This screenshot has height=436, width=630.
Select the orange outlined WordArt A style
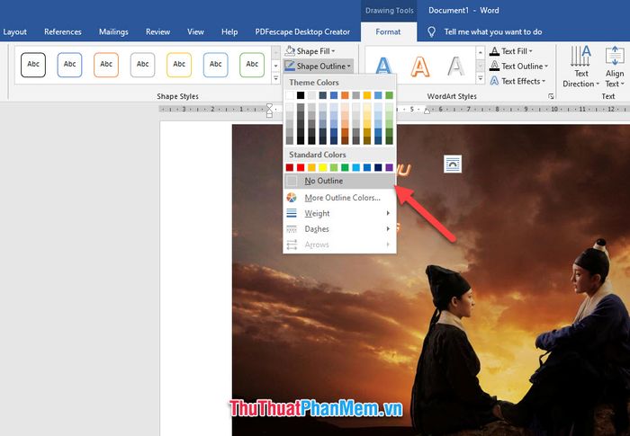click(420, 67)
